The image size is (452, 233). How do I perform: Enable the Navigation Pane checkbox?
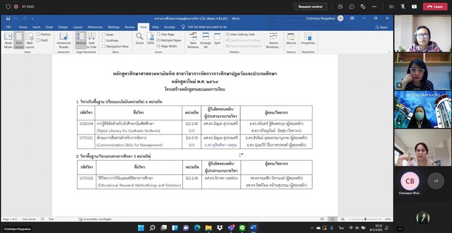tap(104, 46)
